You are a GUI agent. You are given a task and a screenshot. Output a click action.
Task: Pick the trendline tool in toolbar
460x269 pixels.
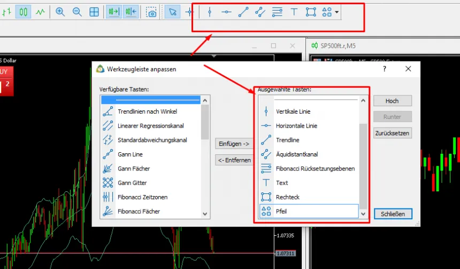point(243,12)
